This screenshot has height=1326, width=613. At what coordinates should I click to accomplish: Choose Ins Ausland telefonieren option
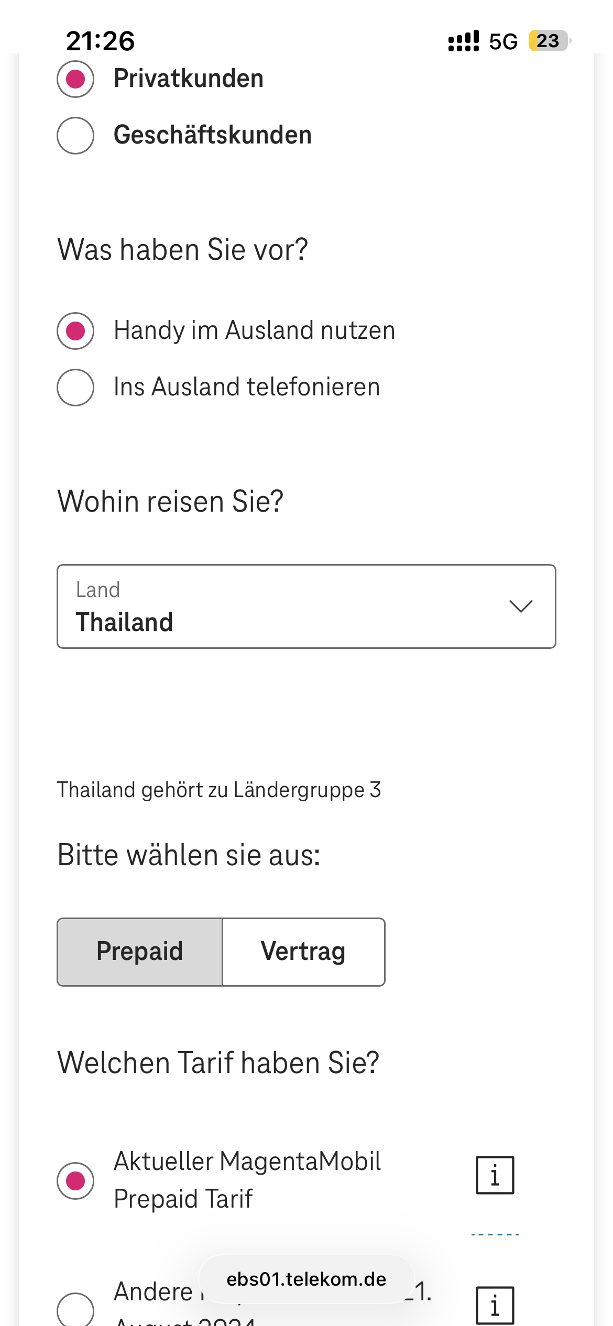tap(75, 388)
